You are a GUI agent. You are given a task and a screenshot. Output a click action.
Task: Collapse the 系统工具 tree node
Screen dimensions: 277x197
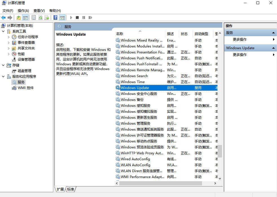coord(3,31)
